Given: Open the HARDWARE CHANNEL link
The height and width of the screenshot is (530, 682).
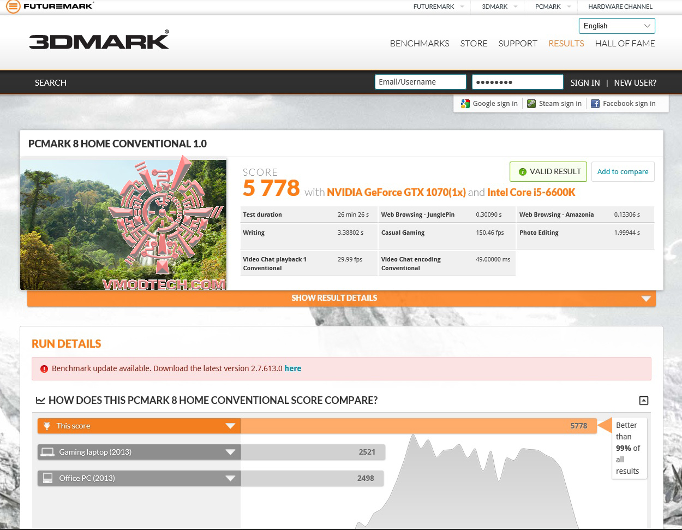Looking at the screenshot, I should click(620, 7).
